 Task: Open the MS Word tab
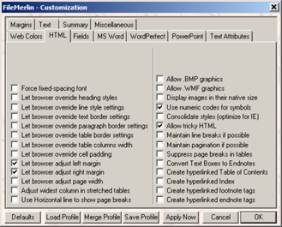[110, 36]
